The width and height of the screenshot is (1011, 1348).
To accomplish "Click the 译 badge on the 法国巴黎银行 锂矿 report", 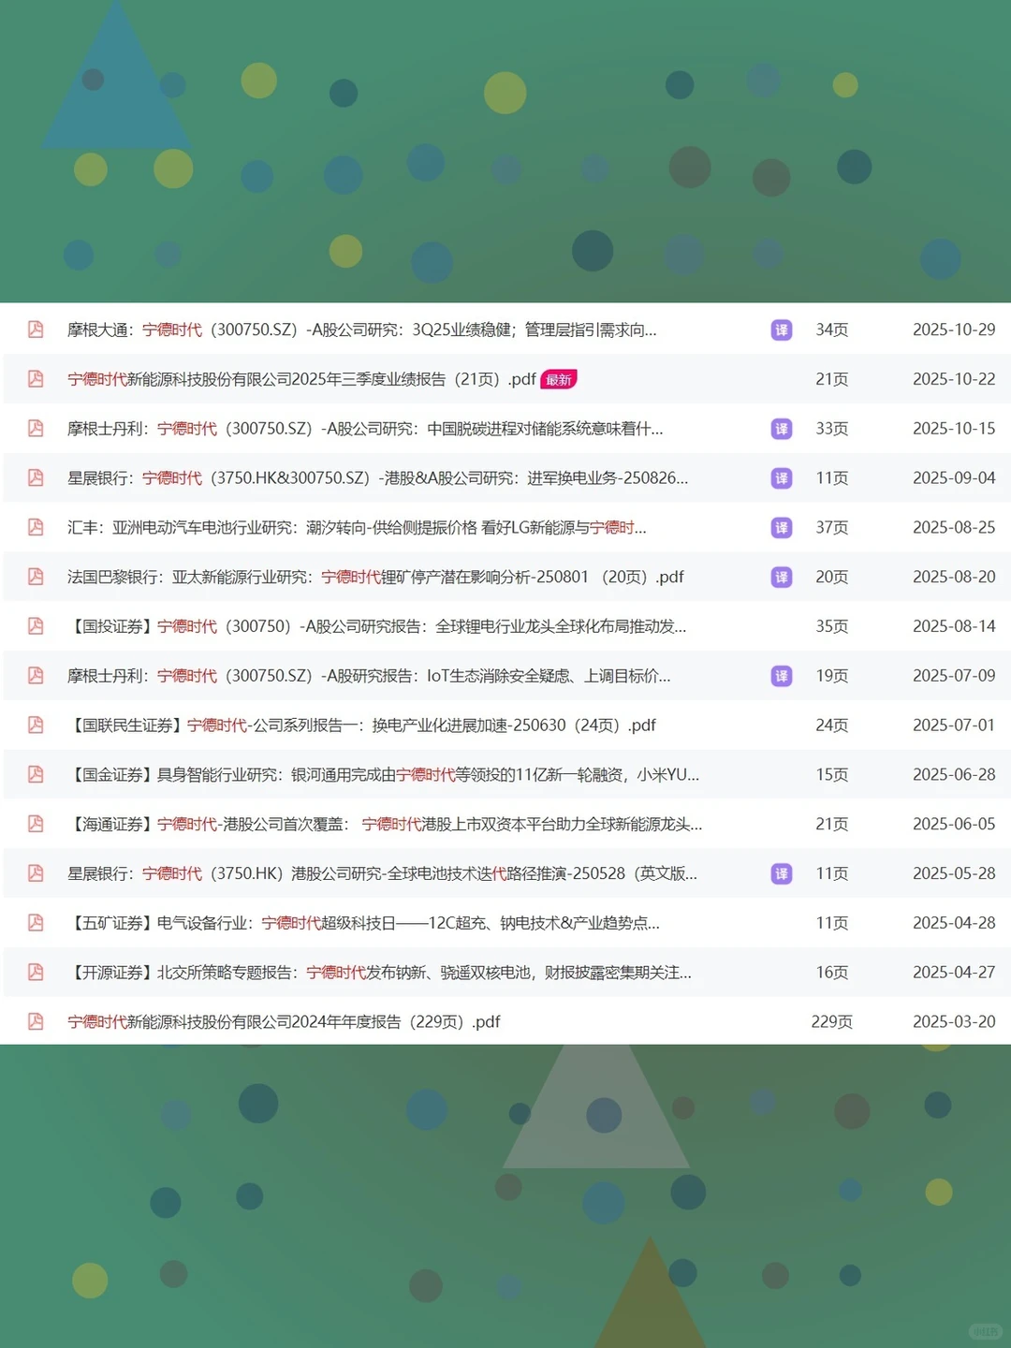I will tap(782, 577).
